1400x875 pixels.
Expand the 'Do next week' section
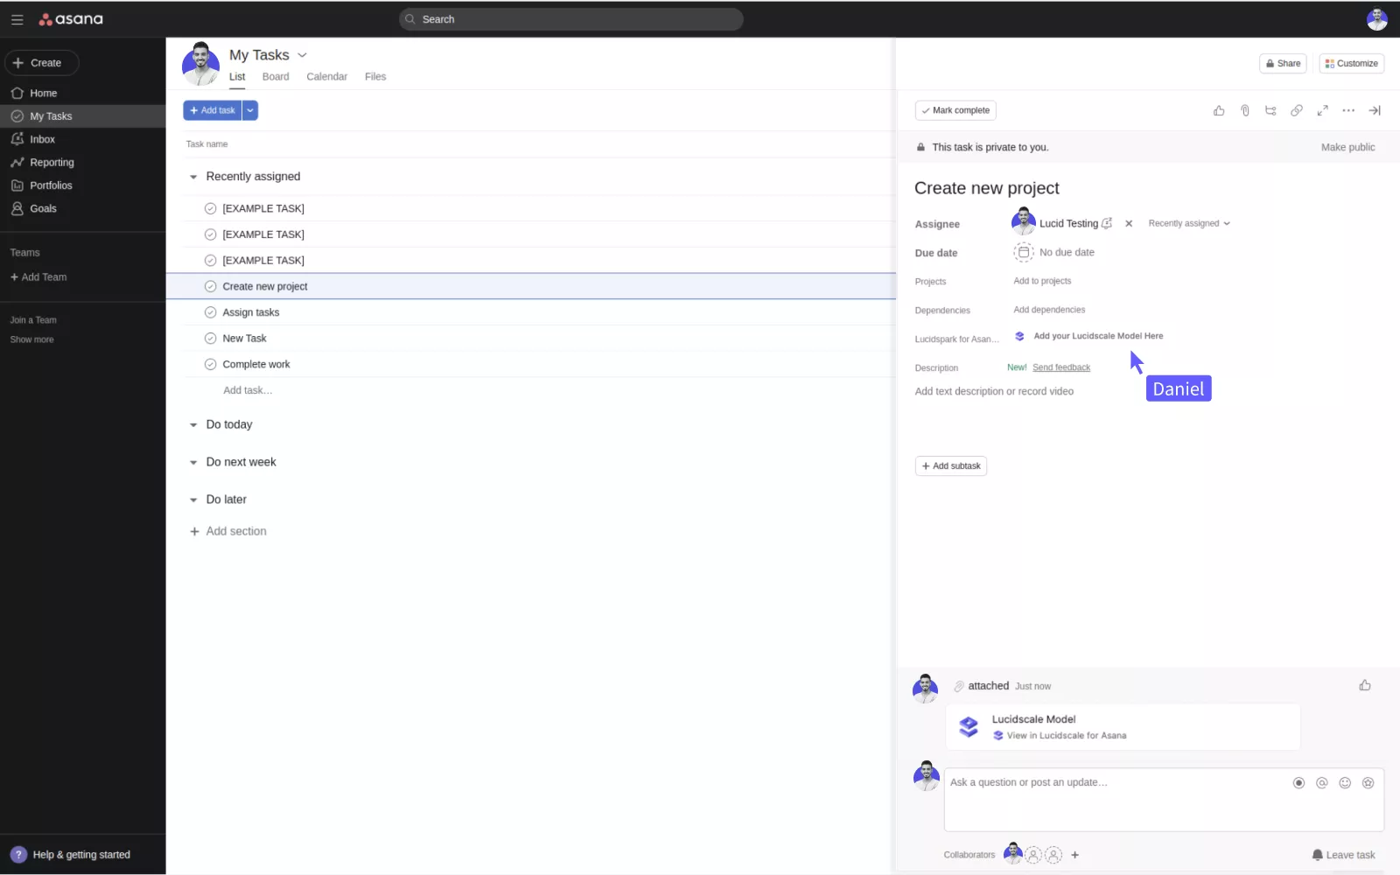point(193,463)
